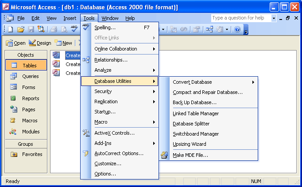Click the Open folder toolbar icon
302x187 pixels.
[x=21, y=29]
